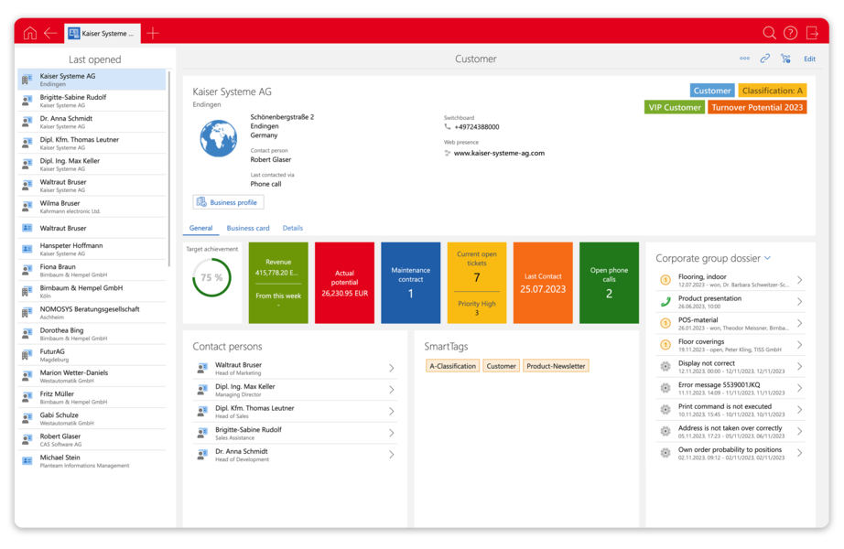
Task: Open Waltraut Bruser via the row chevron
Action: tap(392, 368)
